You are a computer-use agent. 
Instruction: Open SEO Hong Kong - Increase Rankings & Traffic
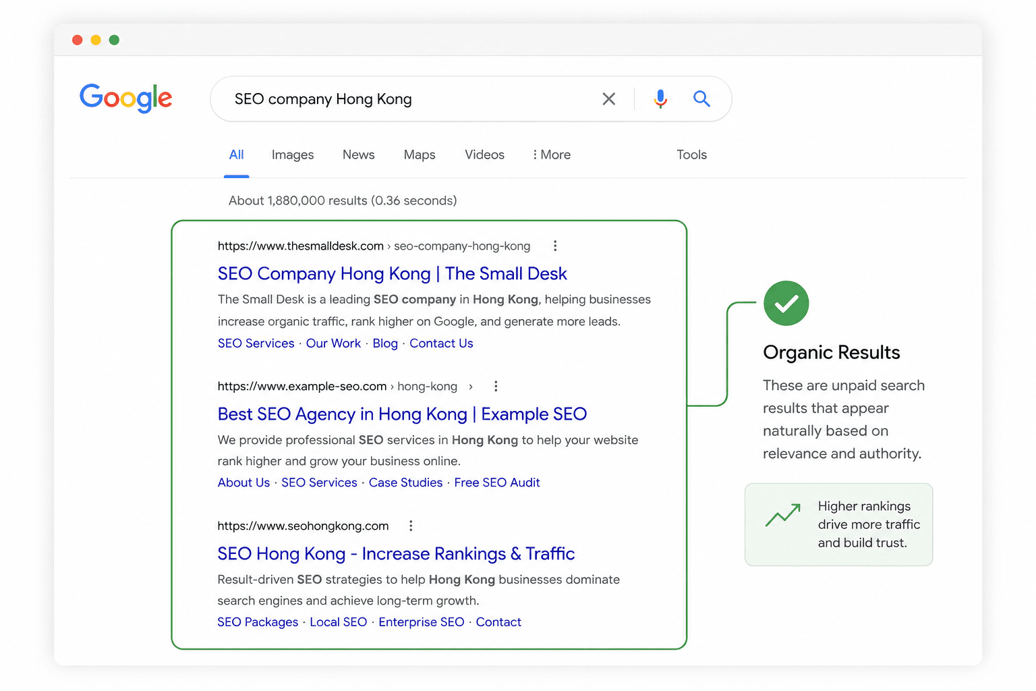click(396, 553)
